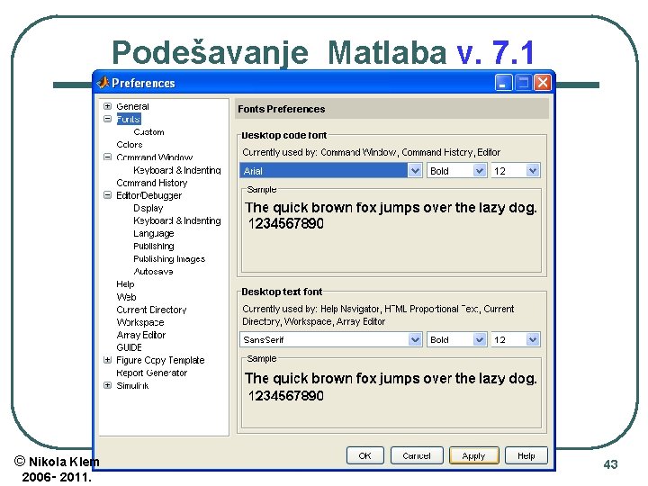This screenshot has height=486, width=648.
Task: Select Display under Editor/Debugger
Action: click(148, 208)
